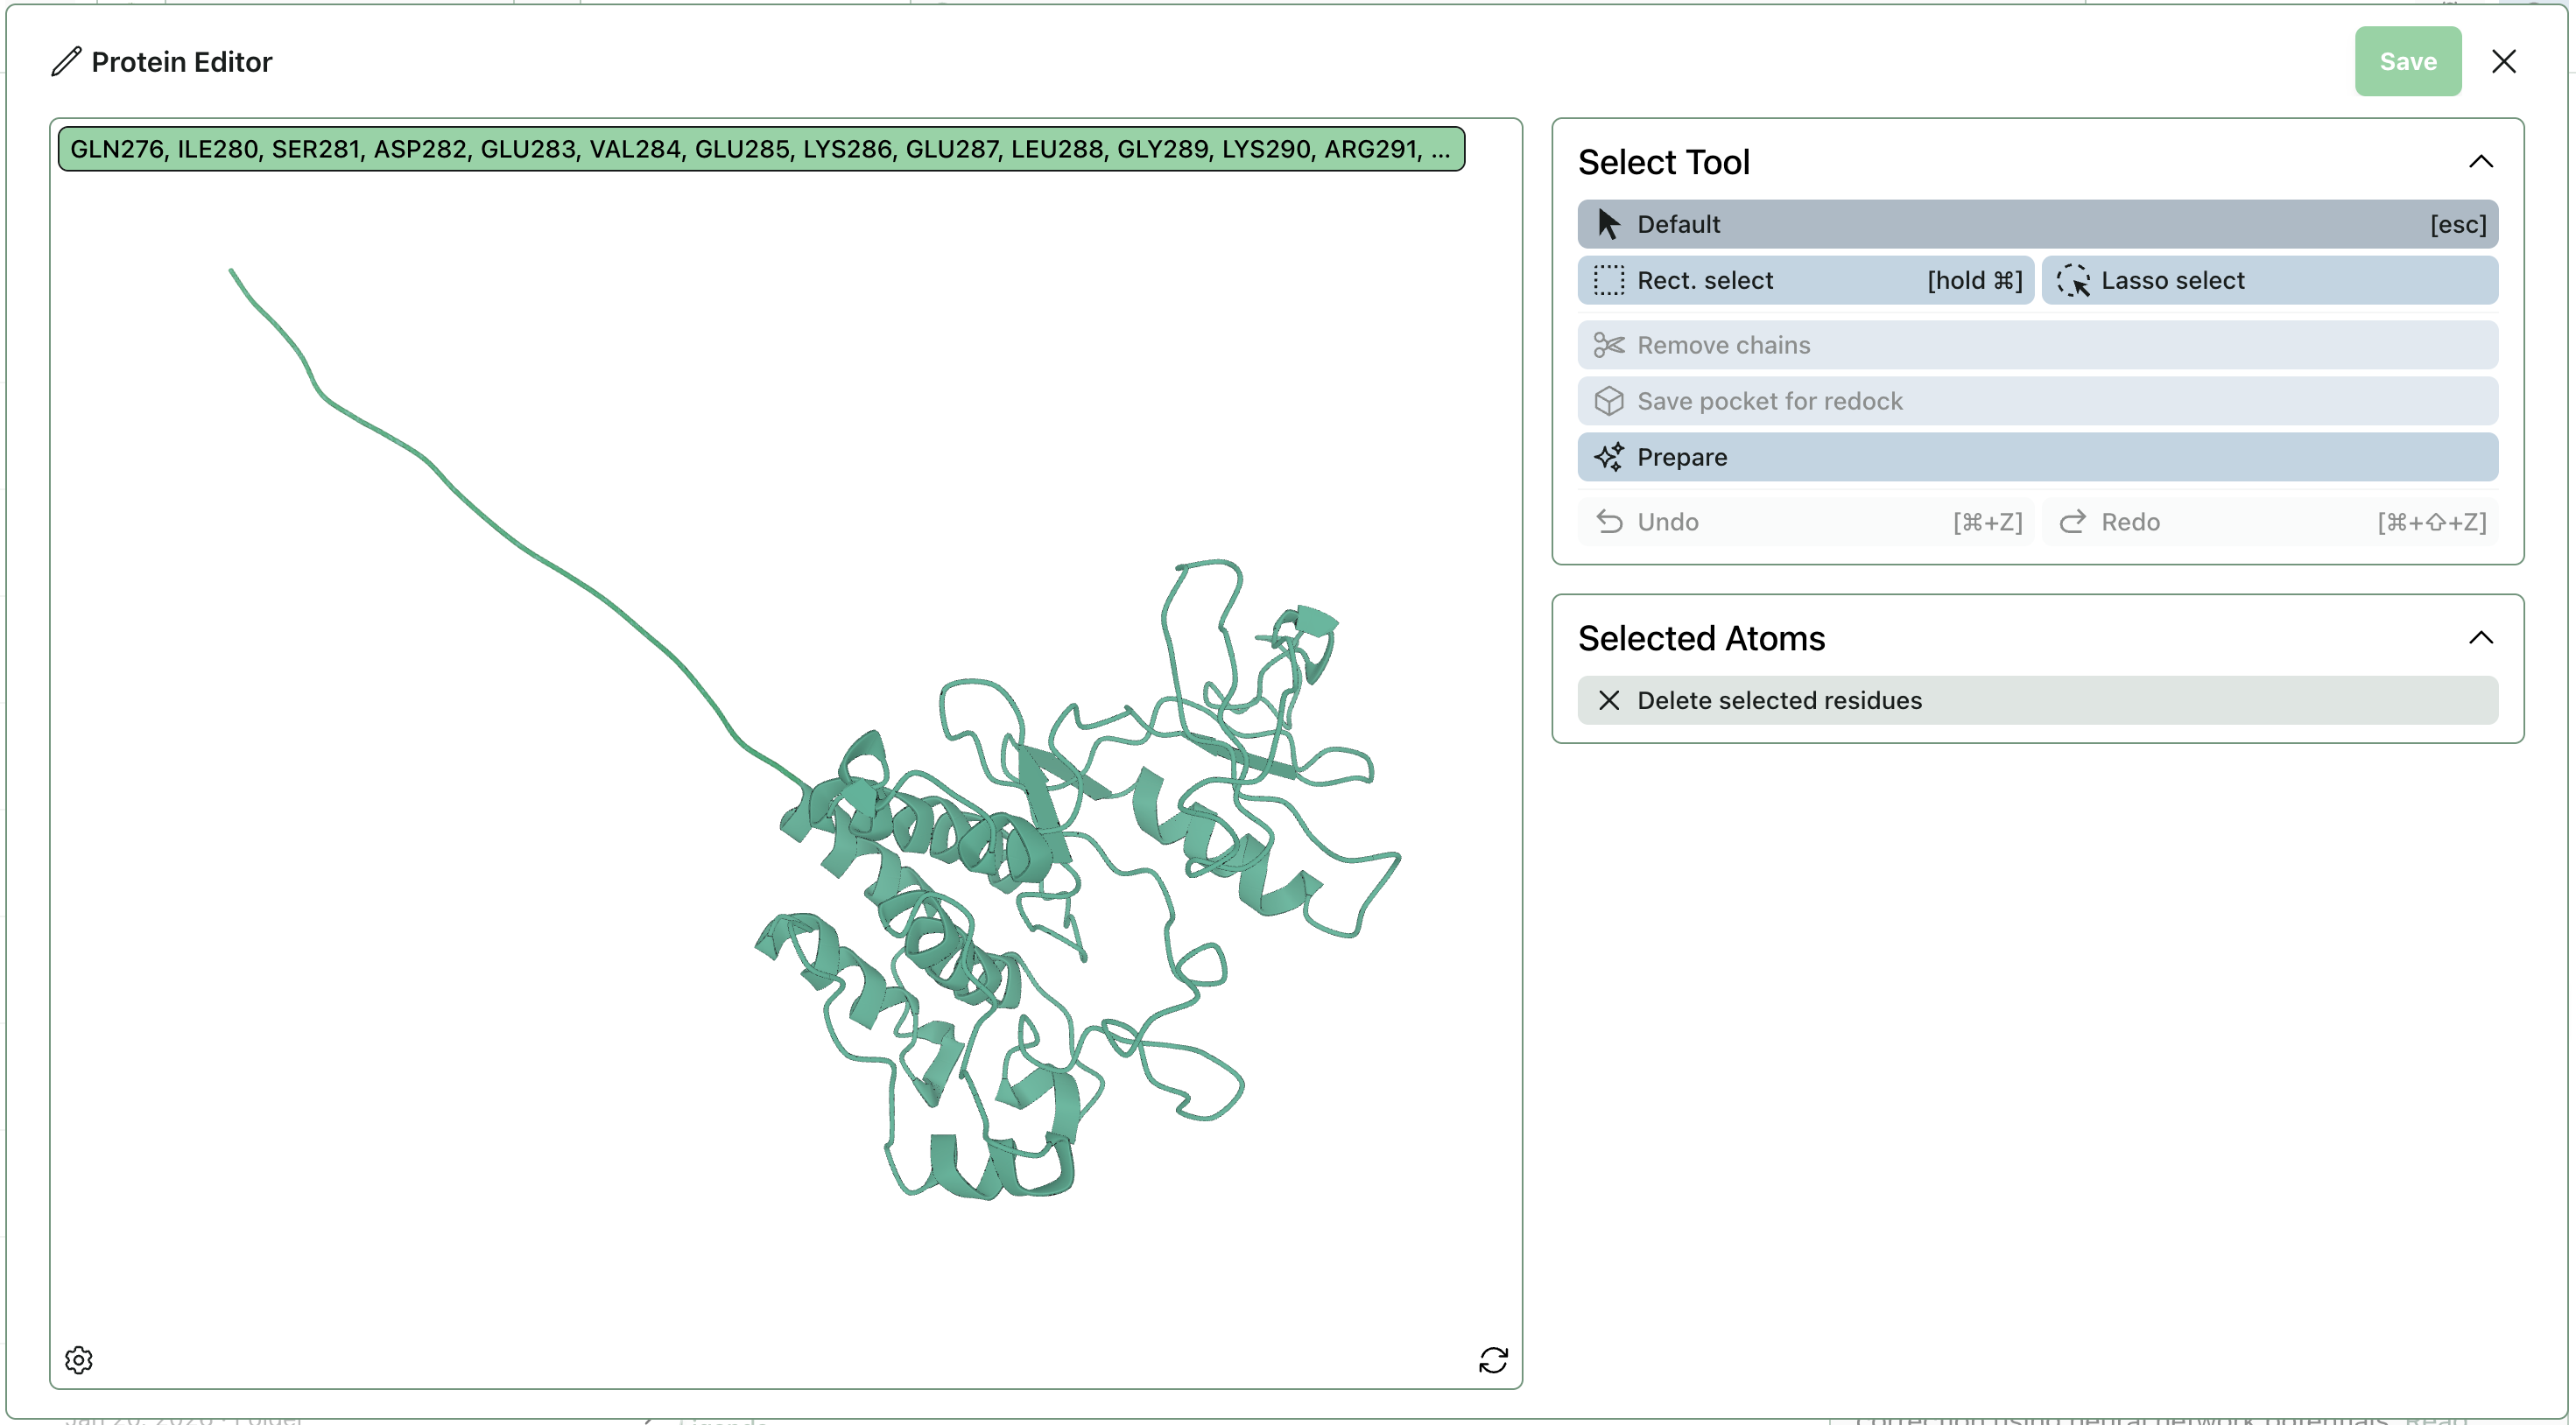
Task: Click the Redo arrow button
Action: click(x=2268, y=522)
